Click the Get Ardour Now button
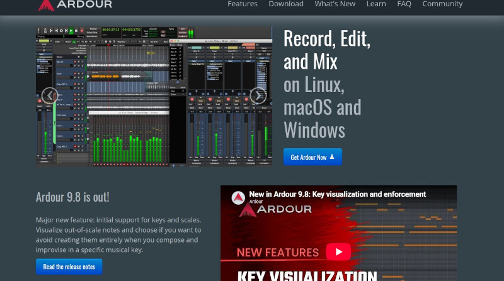Screen dimensions: 504x281 [312, 157]
